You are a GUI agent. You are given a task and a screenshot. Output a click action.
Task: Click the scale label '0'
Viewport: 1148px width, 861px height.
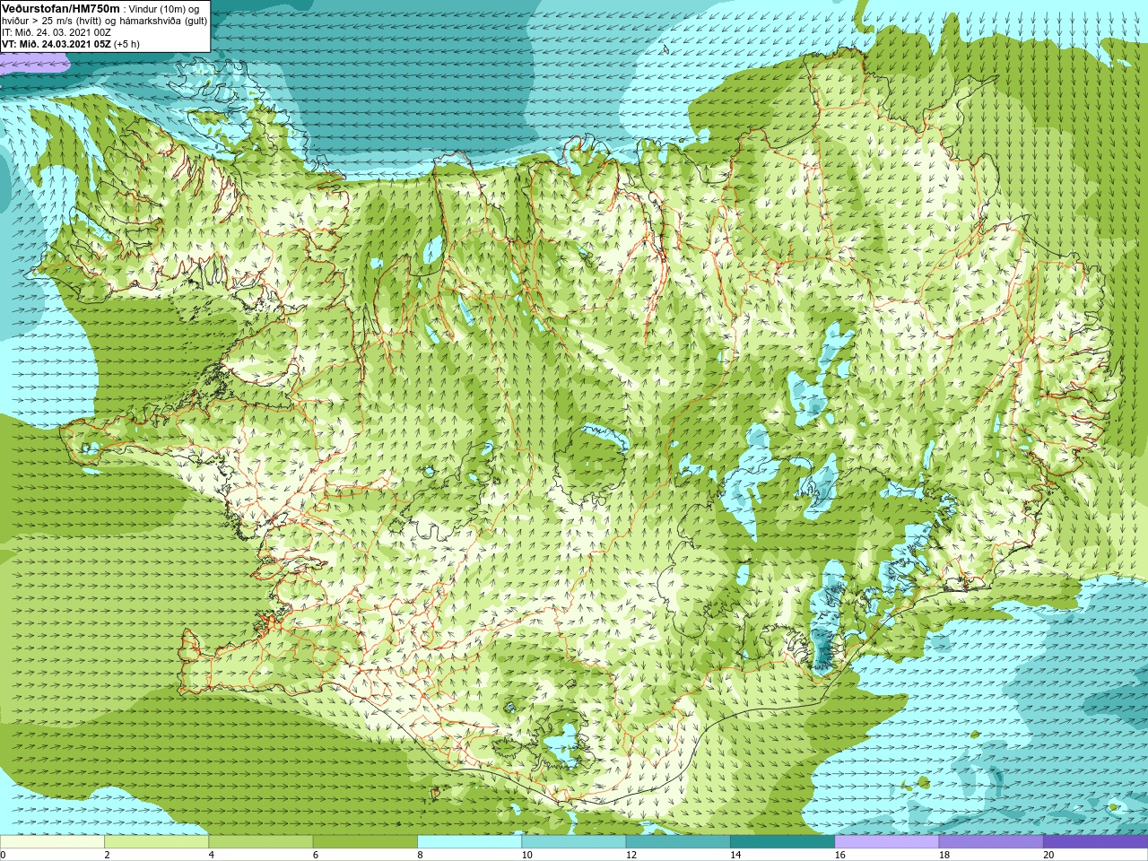3,855
